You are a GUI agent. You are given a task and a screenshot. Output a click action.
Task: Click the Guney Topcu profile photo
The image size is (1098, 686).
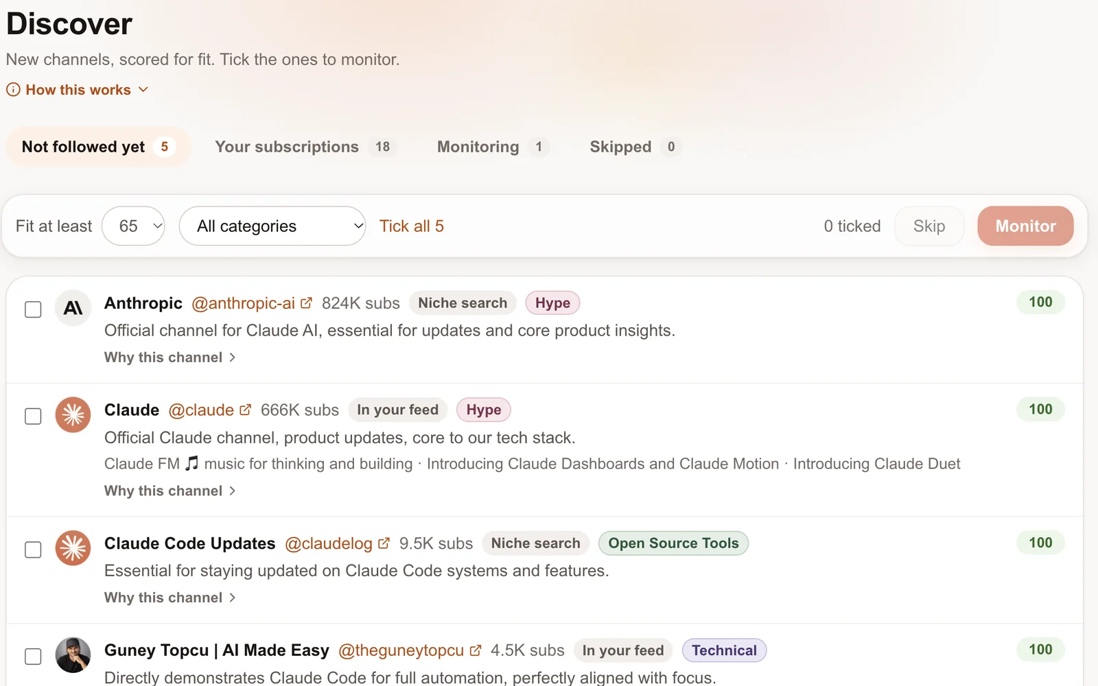tap(73, 655)
